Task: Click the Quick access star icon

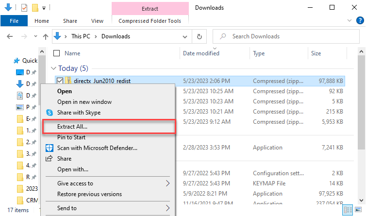Action: click(x=17, y=61)
